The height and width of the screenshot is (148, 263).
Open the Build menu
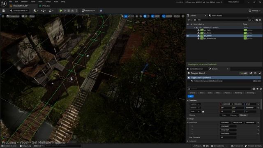(x=40, y=2)
